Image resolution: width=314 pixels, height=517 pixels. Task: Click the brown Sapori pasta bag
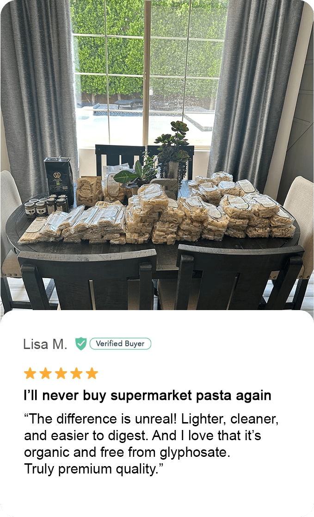tap(89, 191)
